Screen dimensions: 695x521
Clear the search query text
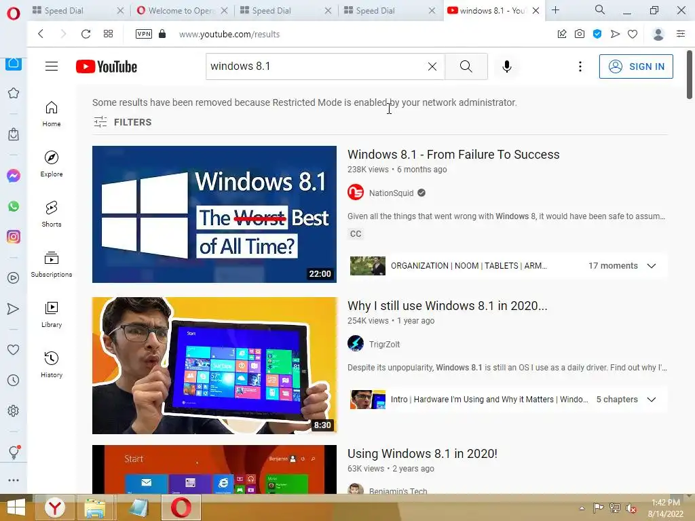pos(432,66)
